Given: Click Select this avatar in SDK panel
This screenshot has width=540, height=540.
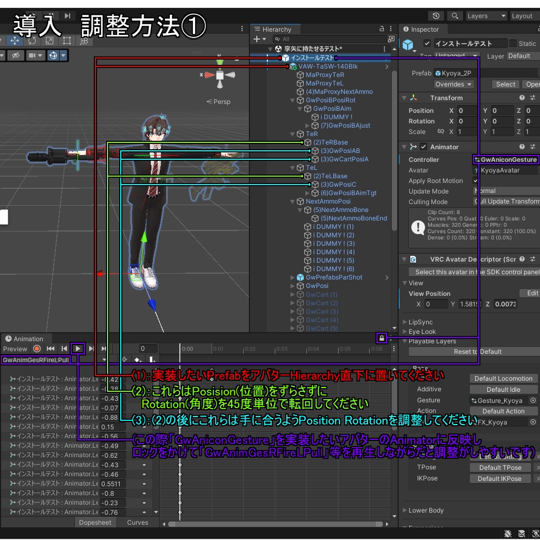Looking at the screenshot, I should click(x=474, y=272).
